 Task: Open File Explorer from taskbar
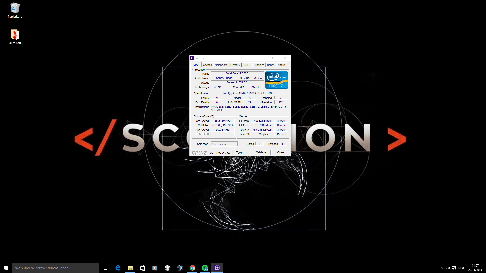130,268
